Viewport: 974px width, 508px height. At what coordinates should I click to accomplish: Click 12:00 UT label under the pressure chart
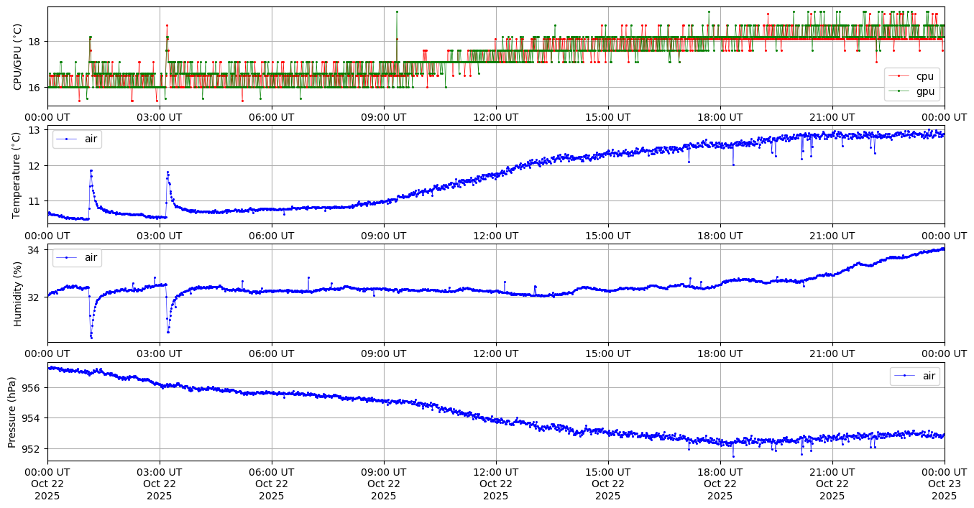coord(495,472)
